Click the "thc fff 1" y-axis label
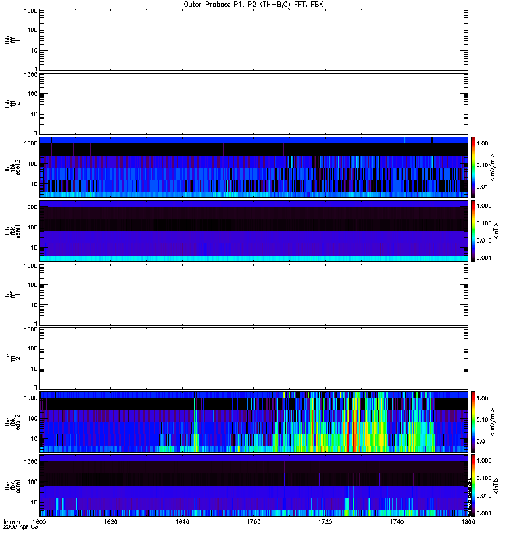Viewport: 507px width, 541px height. 12,295
